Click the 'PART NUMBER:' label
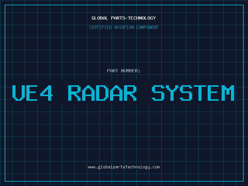The width and height of the screenshot is (248, 186). coord(124,71)
